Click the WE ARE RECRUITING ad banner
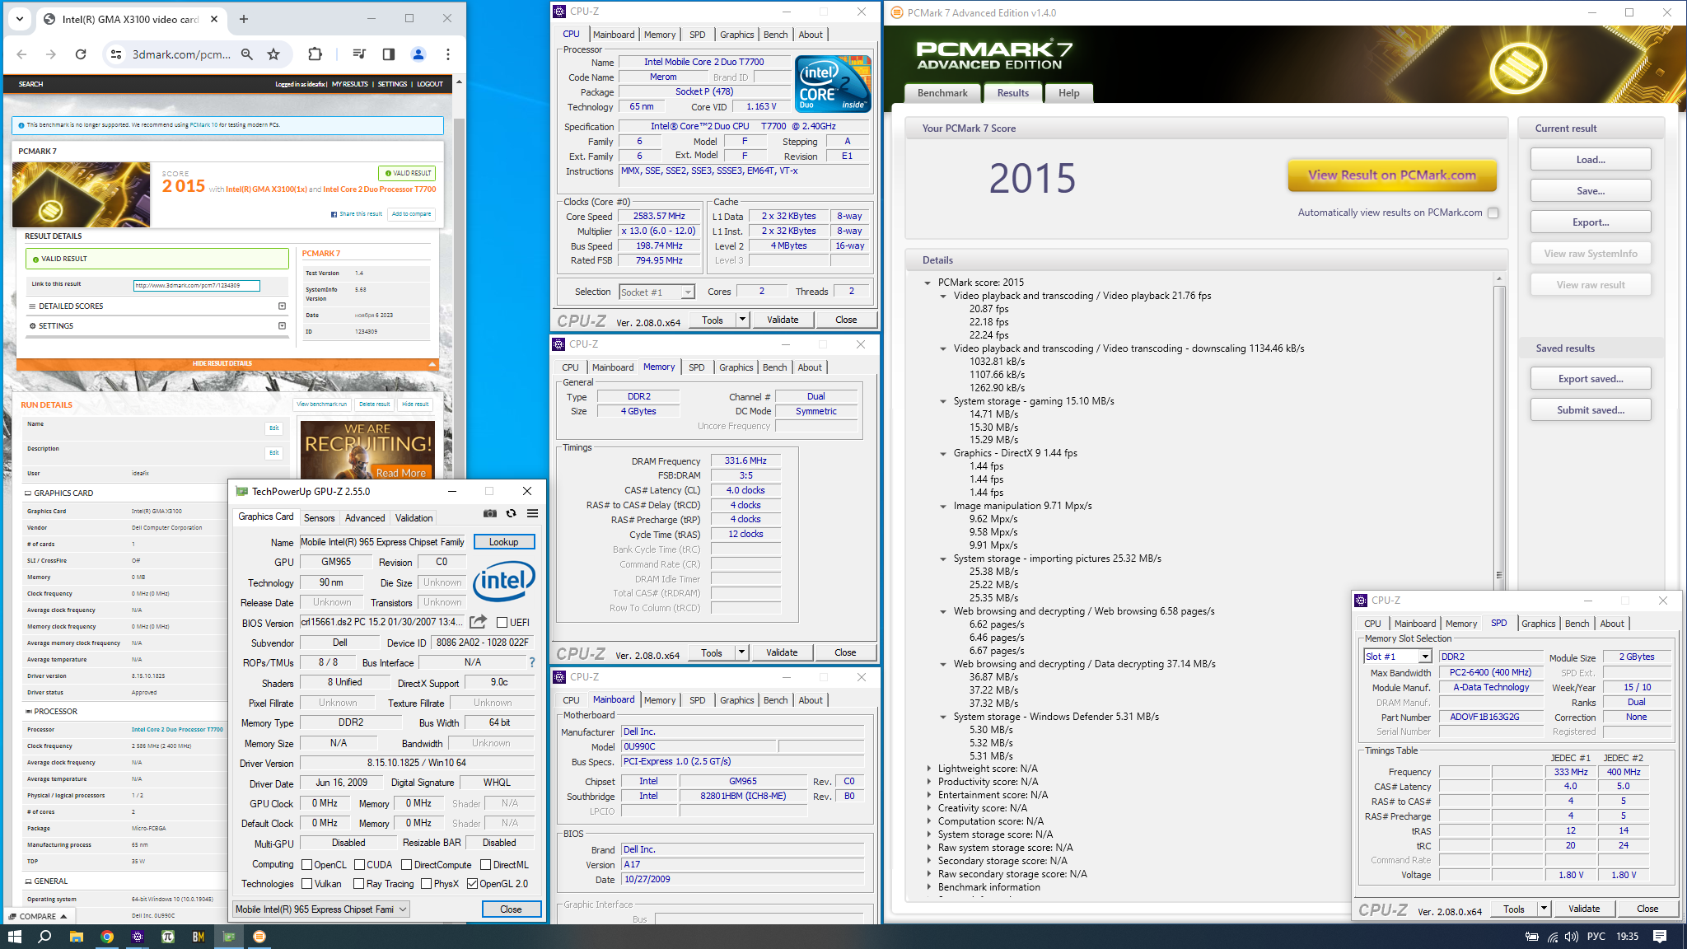 367,450
